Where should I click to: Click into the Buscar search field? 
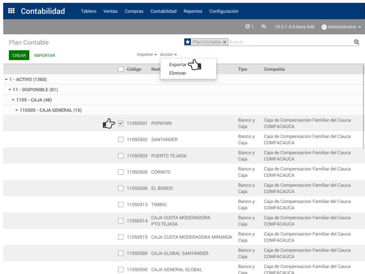[x=289, y=42]
